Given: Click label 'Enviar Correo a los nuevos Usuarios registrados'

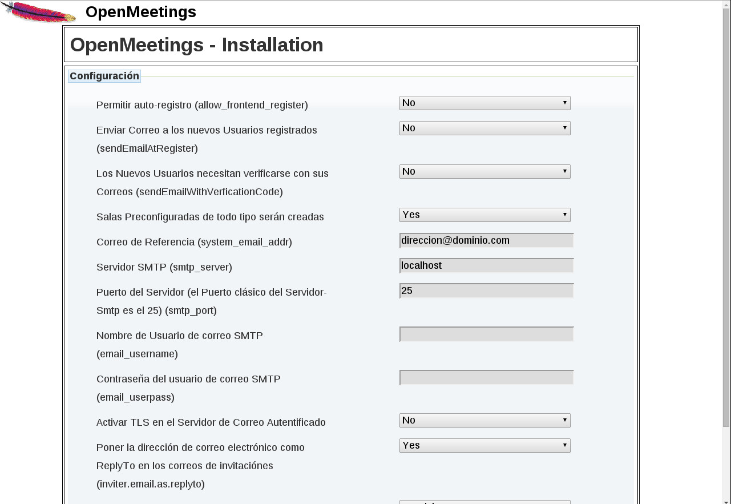Looking at the screenshot, I should (207, 139).
